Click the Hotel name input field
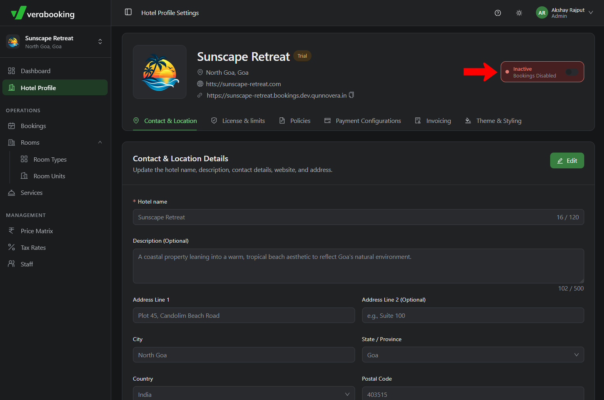 tap(359, 217)
